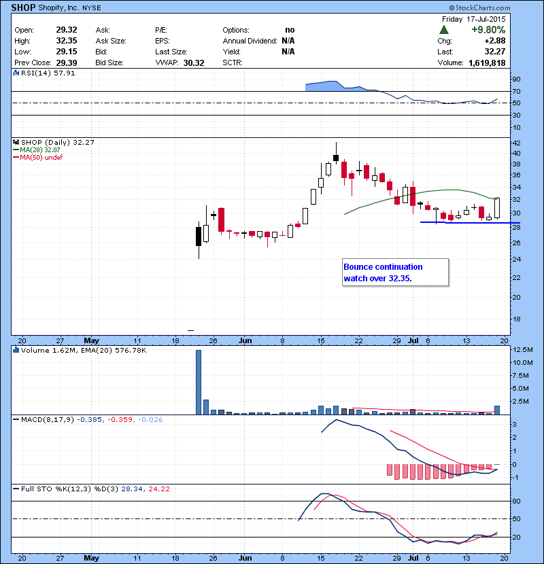Click the MACD histogram value -0.026
Screen dimensions: 544x564
click(150, 420)
